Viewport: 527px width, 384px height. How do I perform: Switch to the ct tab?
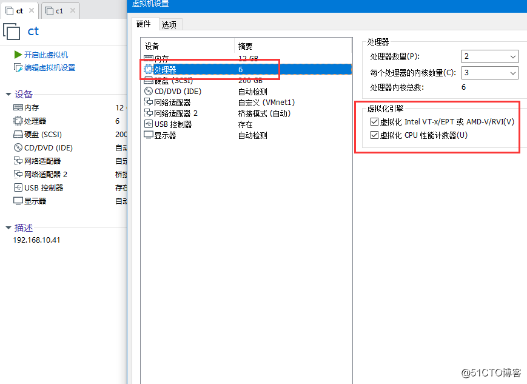click(20, 11)
